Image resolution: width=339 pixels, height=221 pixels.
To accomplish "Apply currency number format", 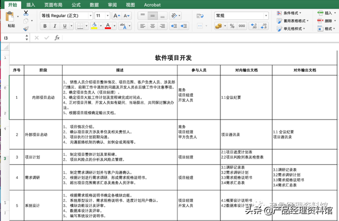I will coord(219,26).
